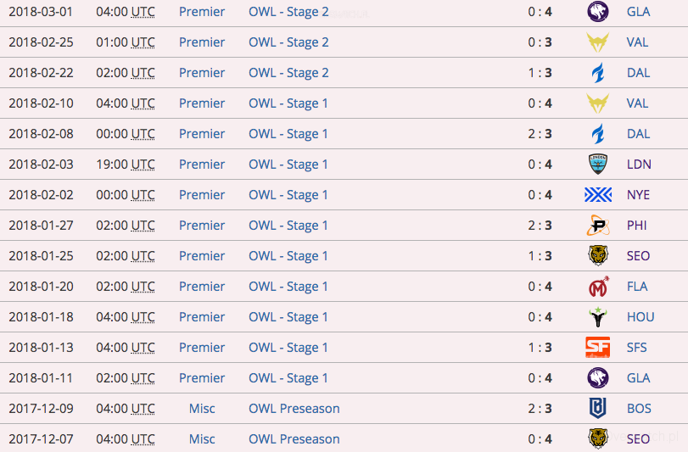688x452 pixels.
Task: Click the San Francisco Shock logo icon
Action: coord(597,348)
